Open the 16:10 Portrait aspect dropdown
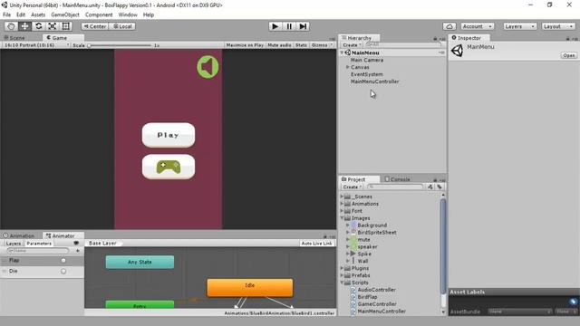Screen dimensions: 580x326 36,45
